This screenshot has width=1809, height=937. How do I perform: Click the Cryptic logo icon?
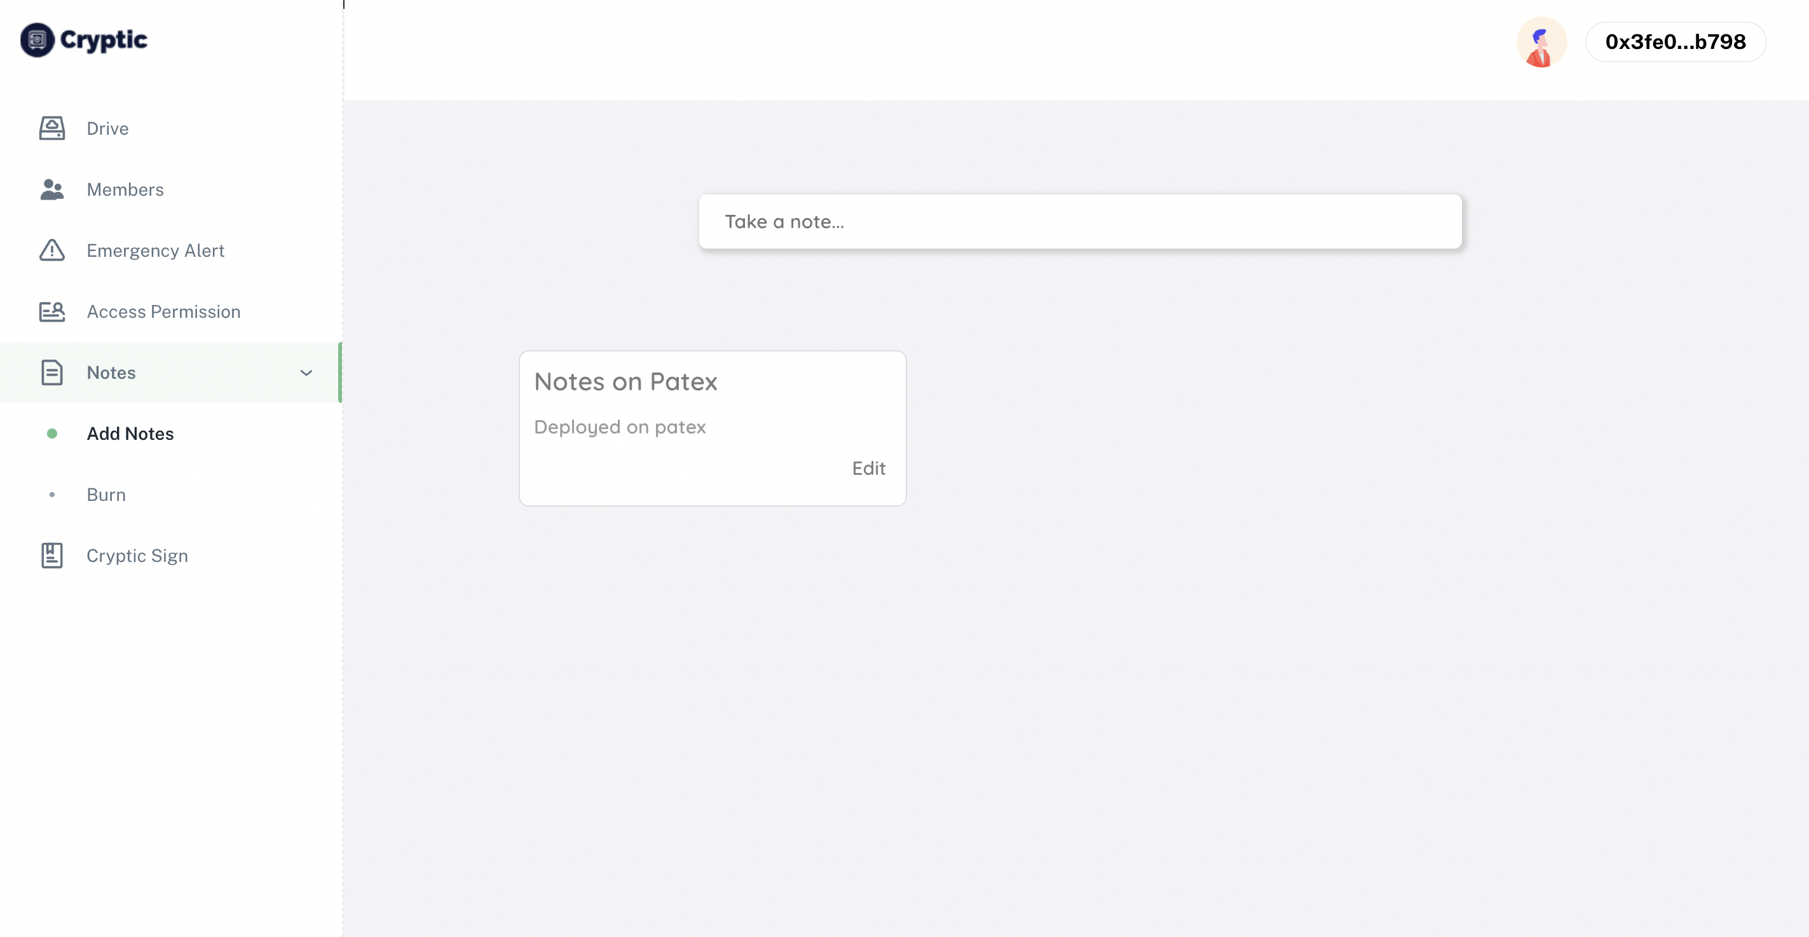point(38,40)
